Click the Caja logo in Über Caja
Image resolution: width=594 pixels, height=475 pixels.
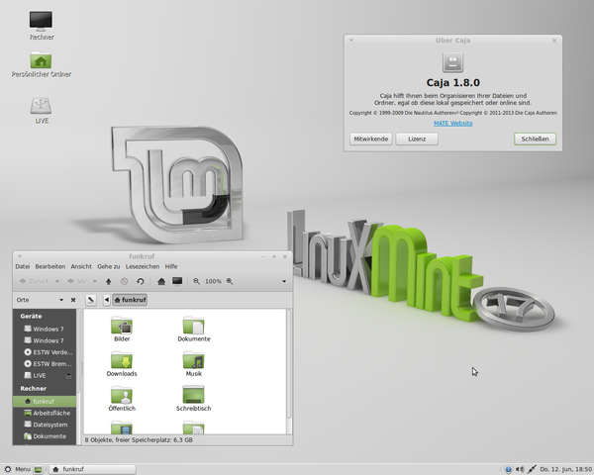pos(452,62)
